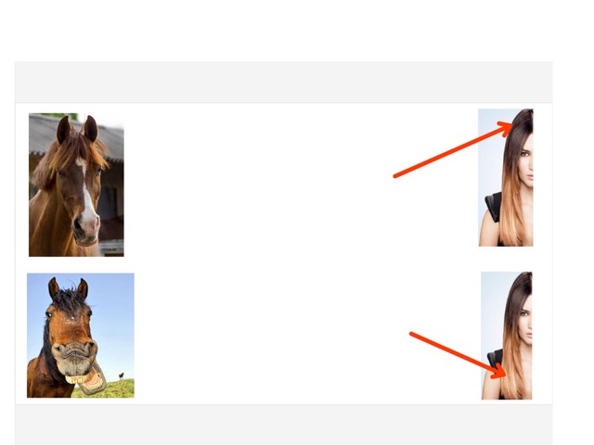Click the tiny distant horse on the grass

coord(122,375)
